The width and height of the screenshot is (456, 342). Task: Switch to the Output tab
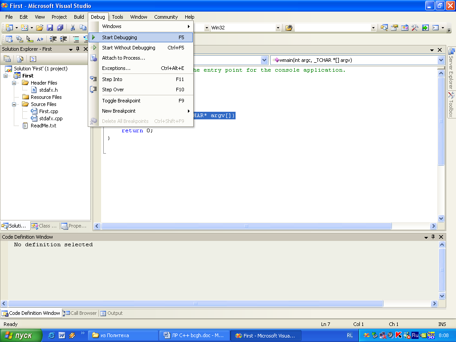112,313
